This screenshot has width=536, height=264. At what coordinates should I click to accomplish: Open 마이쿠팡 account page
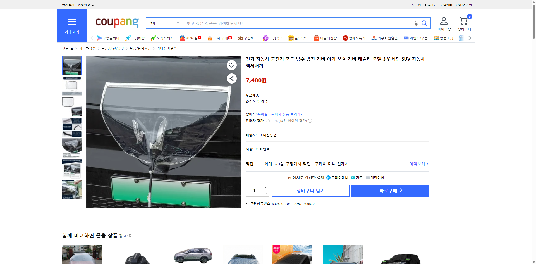(x=443, y=23)
